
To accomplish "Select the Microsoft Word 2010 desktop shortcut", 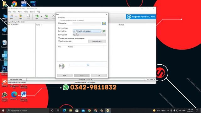I will click(x=24, y=96).
